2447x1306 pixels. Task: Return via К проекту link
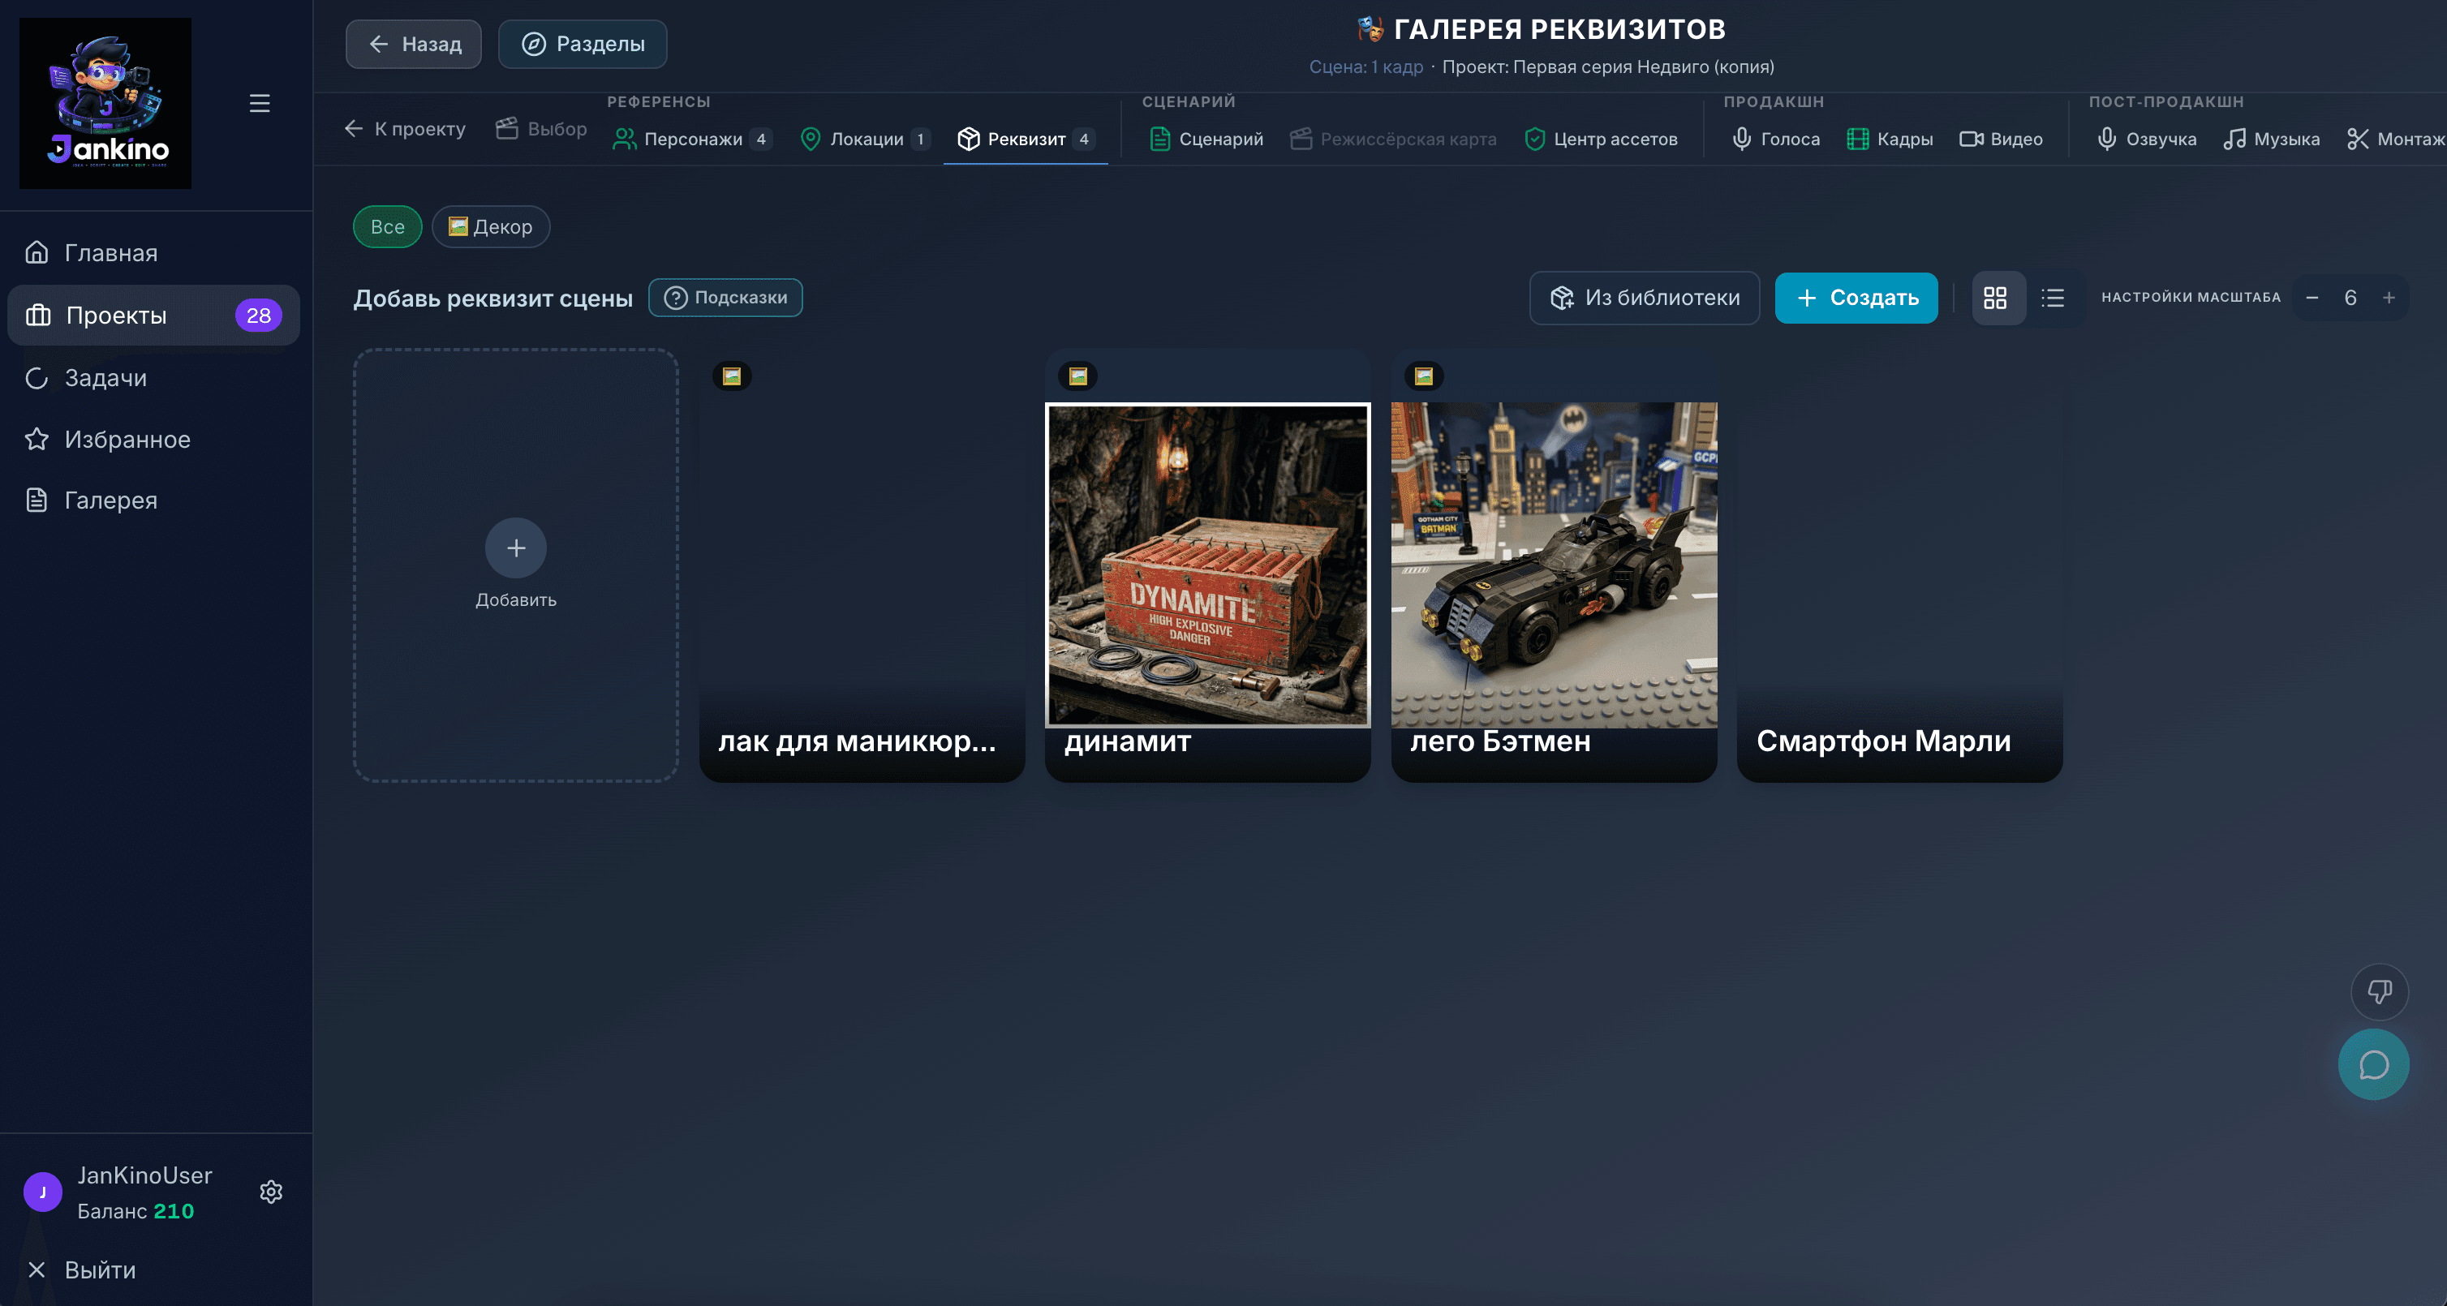pyautogui.click(x=406, y=129)
